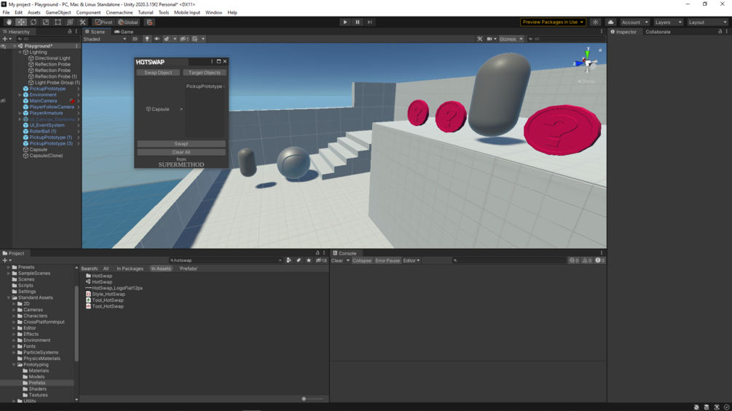Search by label icon in Project panel
The height and width of the screenshot is (411, 732).
coord(299,260)
